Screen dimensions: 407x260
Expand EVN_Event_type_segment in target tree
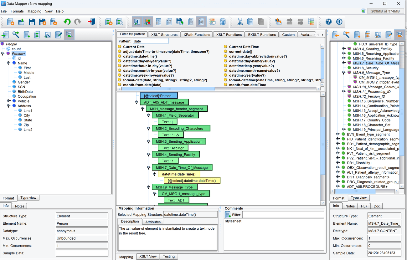click(338, 134)
